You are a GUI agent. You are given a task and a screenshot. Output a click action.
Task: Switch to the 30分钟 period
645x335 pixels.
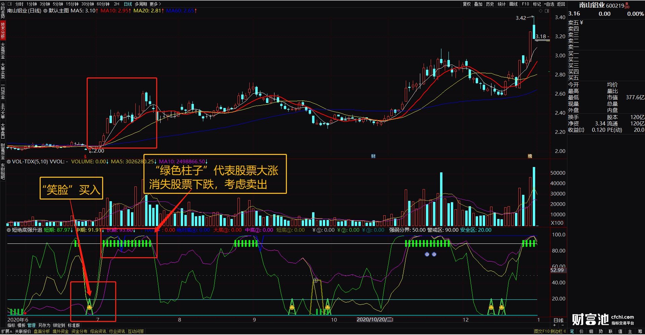pos(88,4)
